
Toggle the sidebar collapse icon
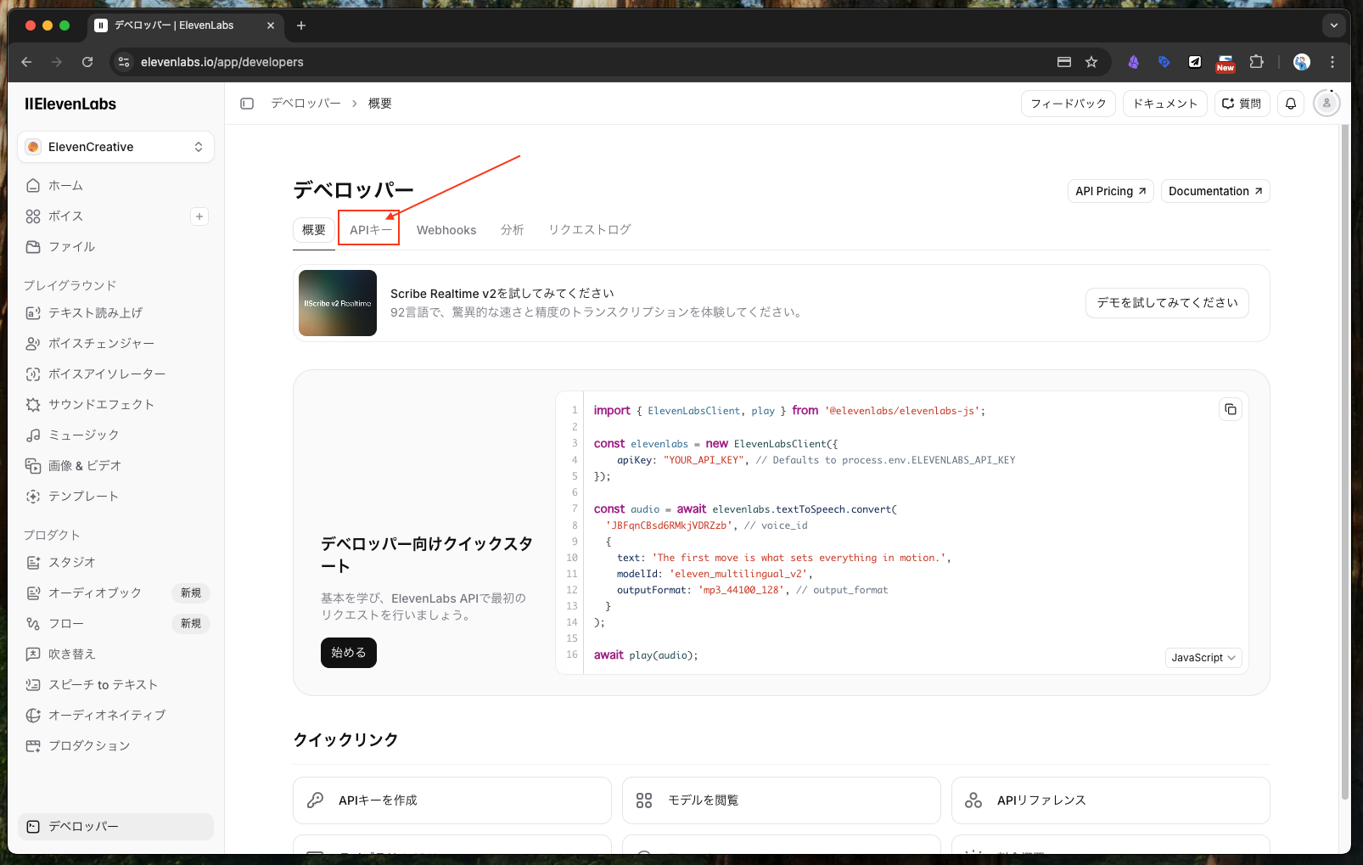point(247,104)
